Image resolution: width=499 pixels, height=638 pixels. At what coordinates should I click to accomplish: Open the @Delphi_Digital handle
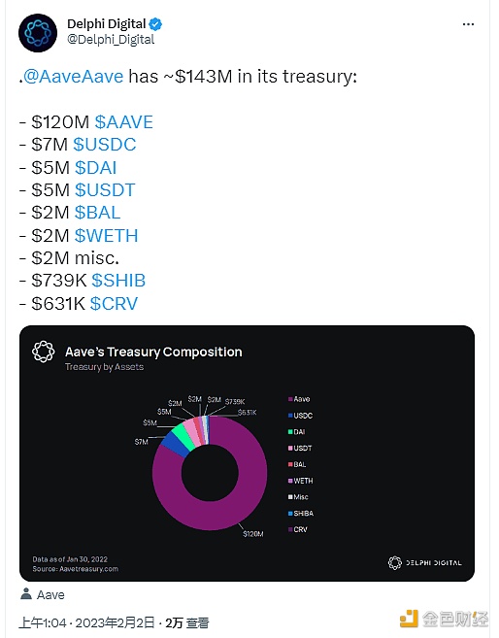pyautogui.click(x=111, y=40)
